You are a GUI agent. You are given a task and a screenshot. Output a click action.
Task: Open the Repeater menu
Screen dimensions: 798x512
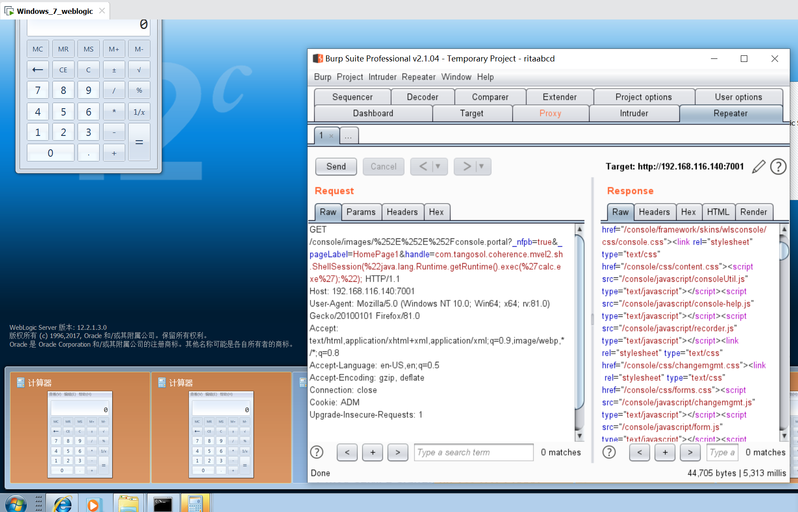point(418,77)
